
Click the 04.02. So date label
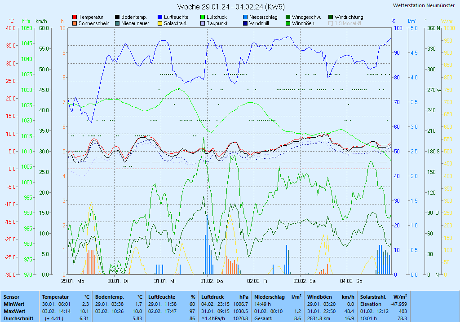pyautogui.click(x=351, y=281)
